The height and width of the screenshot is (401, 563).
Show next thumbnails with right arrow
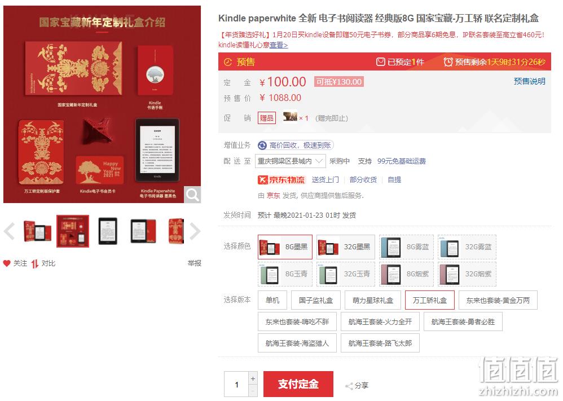(195, 231)
